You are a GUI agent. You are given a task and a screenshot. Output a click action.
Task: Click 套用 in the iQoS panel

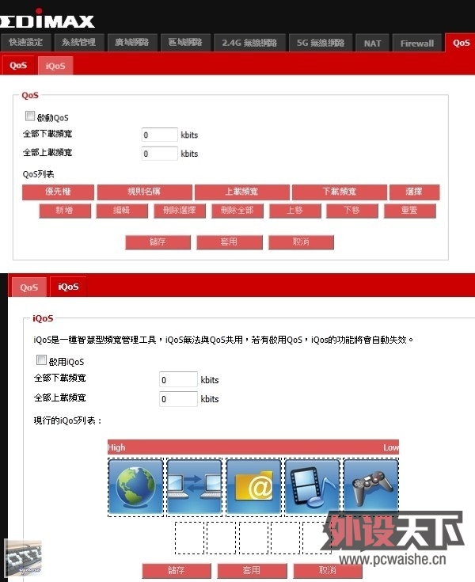(x=252, y=570)
